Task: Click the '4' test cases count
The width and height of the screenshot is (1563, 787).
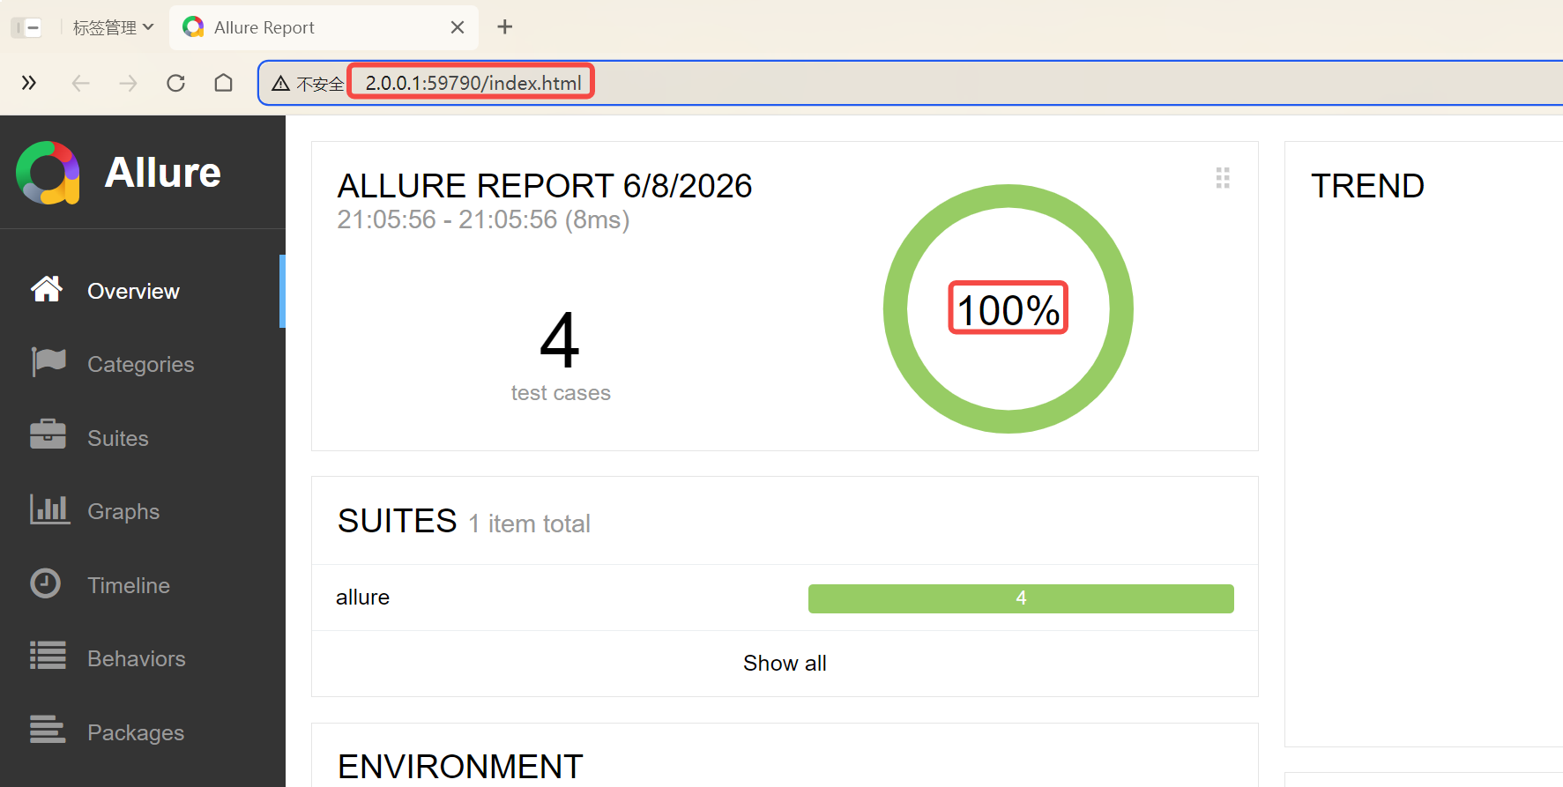Action: tap(560, 340)
